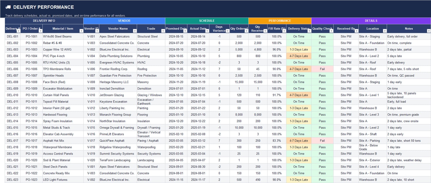Open the Qty Received filter dropdown
The width and height of the screenshot is (431, 183).
point(265,31)
